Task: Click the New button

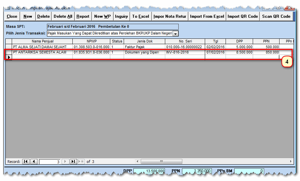Action: (28, 16)
